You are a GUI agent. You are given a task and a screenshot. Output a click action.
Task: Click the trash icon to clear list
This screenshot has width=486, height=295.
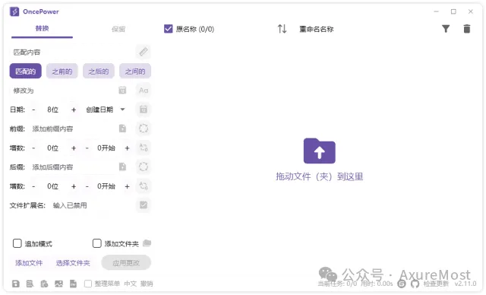467,29
